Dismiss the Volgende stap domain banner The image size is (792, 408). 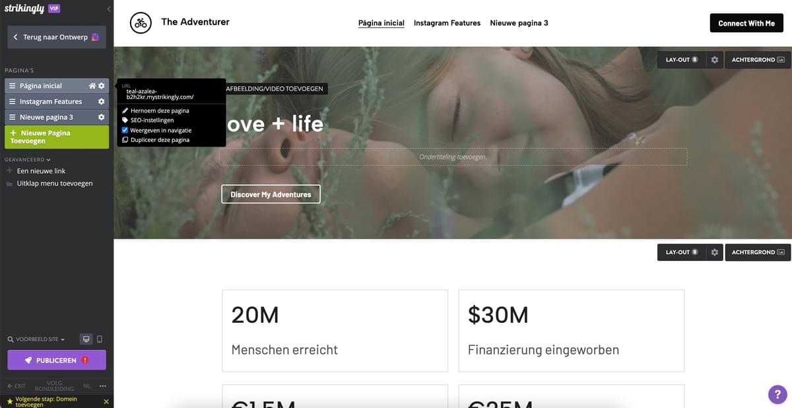pos(106,401)
